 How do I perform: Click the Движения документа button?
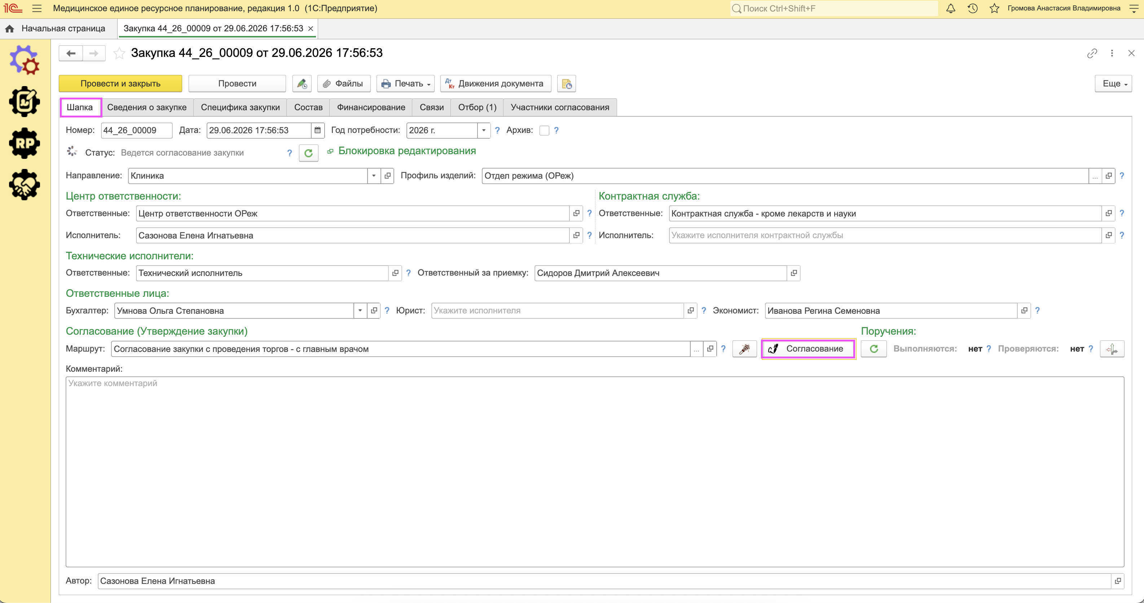(496, 84)
